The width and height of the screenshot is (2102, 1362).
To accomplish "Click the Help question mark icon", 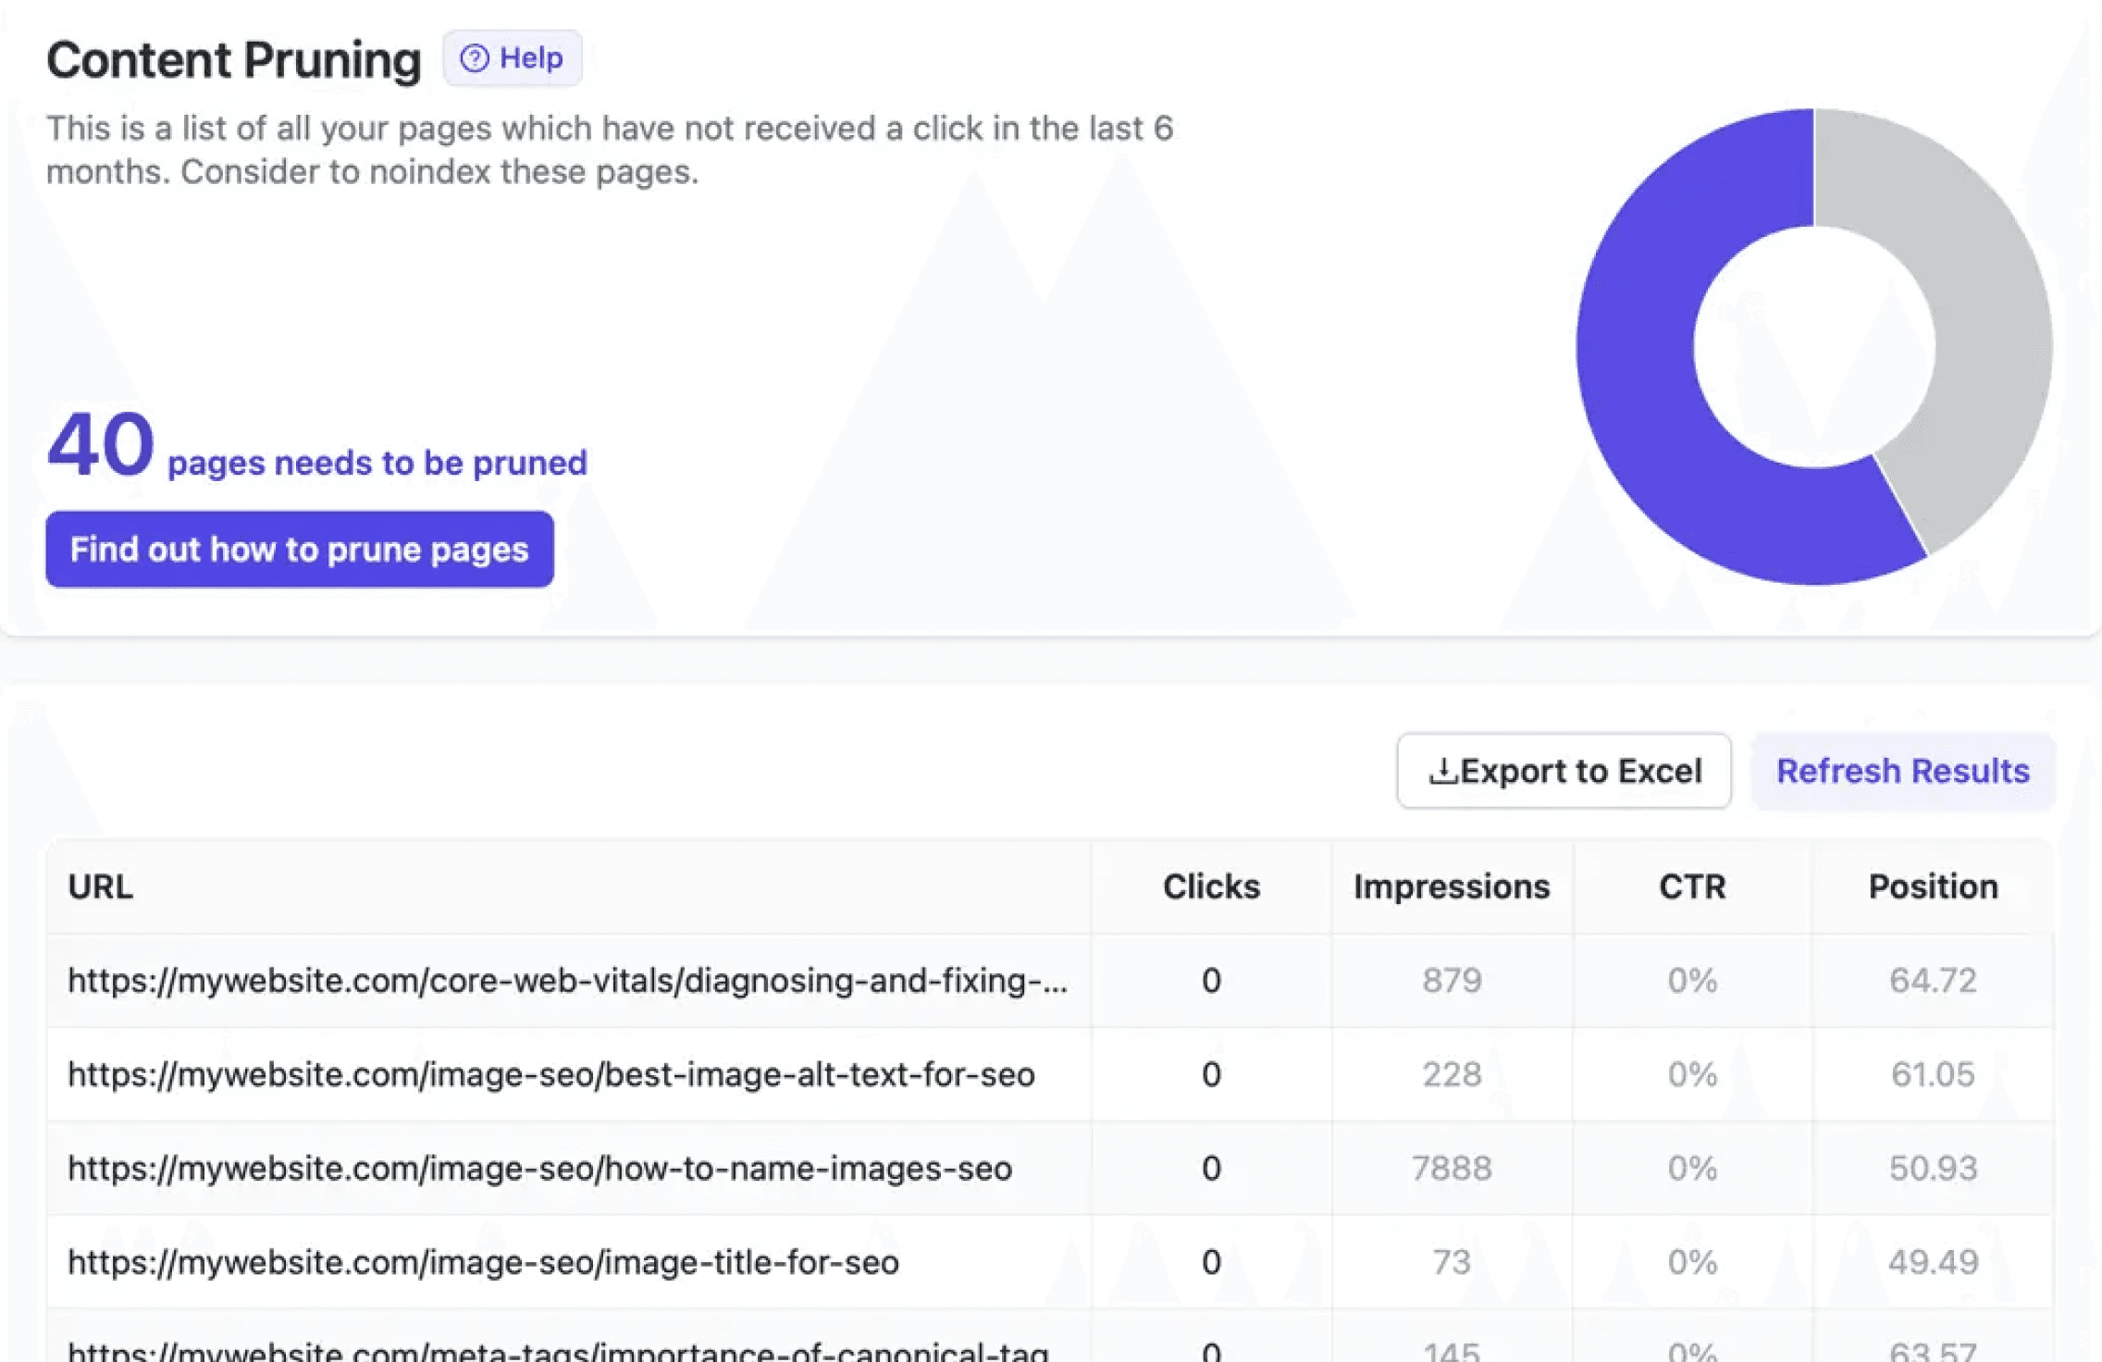I will [x=475, y=58].
